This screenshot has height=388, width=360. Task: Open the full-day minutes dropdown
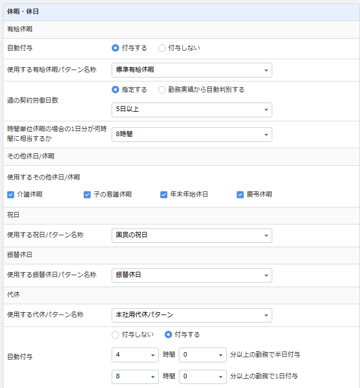click(202, 377)
